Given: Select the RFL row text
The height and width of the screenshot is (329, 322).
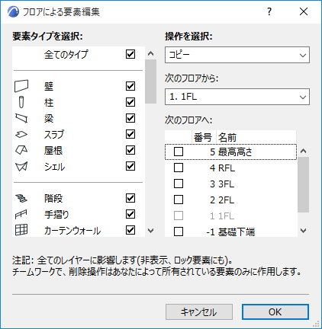Looking at the screenshot, I should click(x=227, y=168).
